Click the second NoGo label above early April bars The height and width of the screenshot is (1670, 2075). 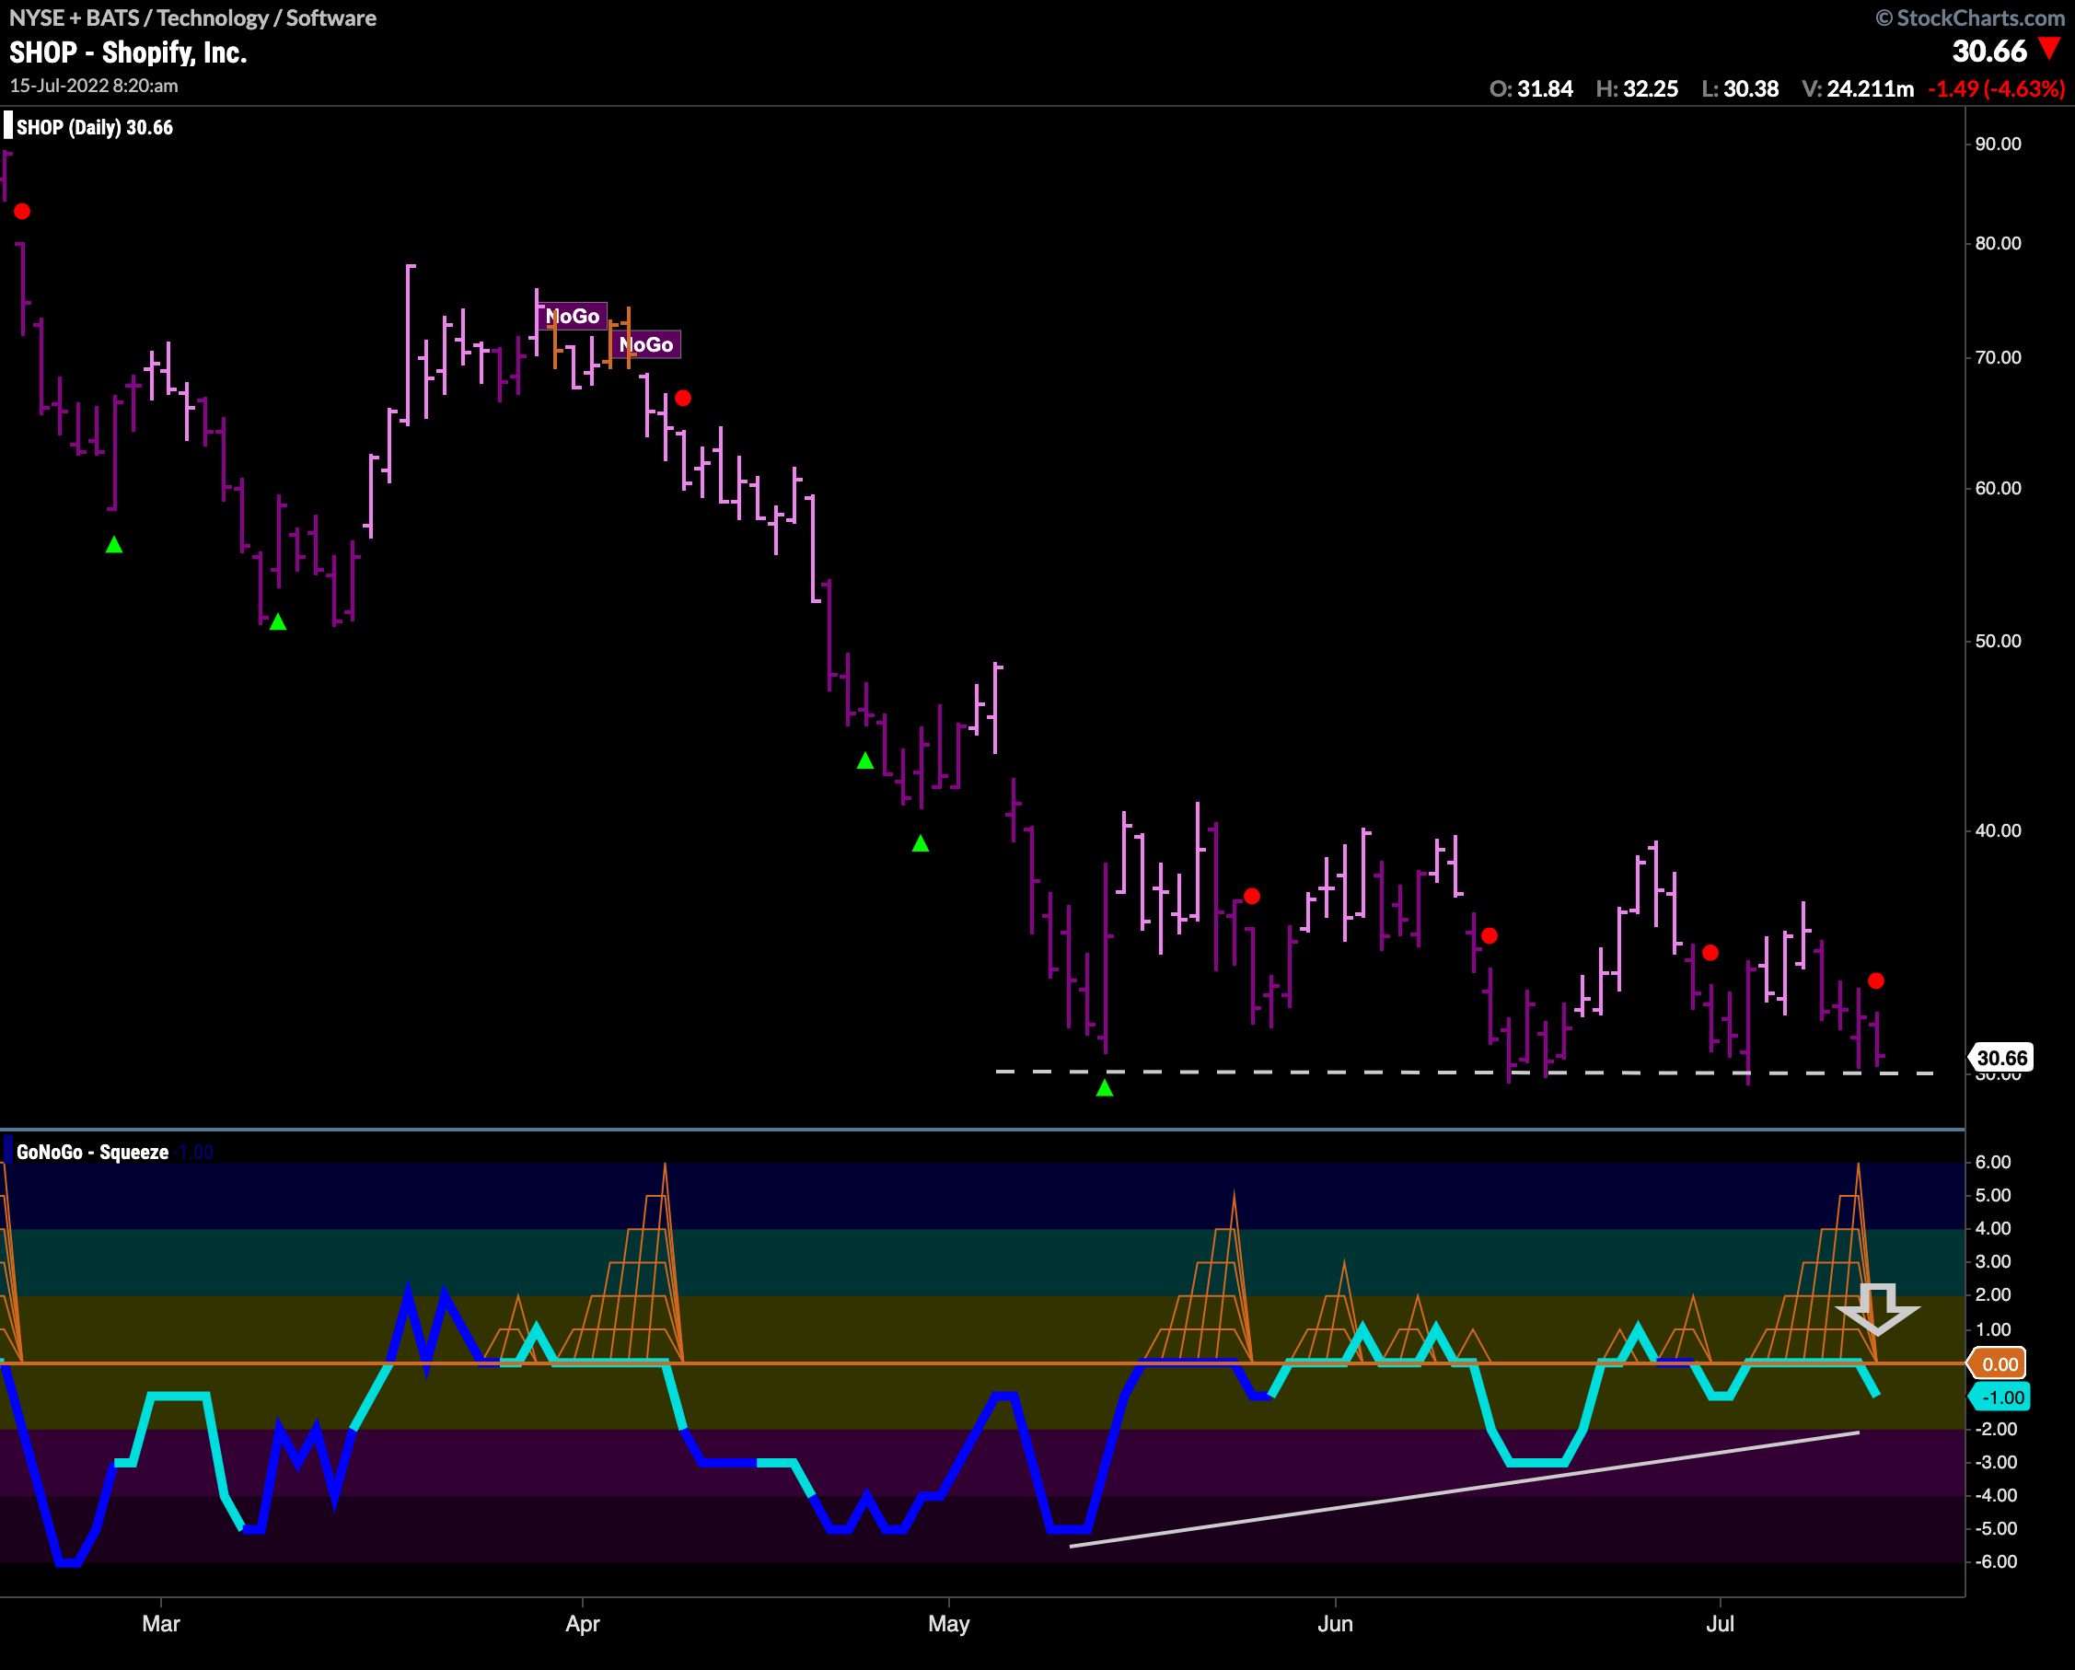[x=646, y=344]
